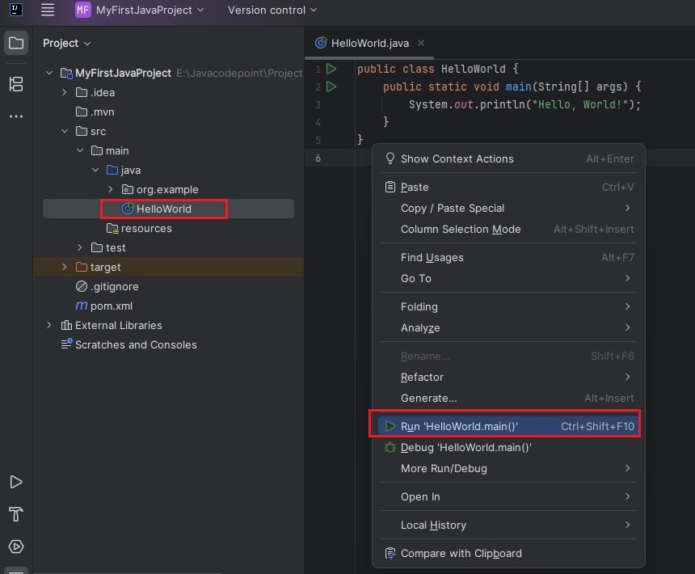Click the External Libraries icon
Image resolution: width=695 pixels, height=574 pixels.
(66, 325)
